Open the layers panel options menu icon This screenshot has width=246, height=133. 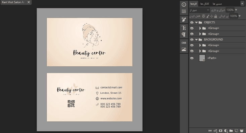click(242, 3)
